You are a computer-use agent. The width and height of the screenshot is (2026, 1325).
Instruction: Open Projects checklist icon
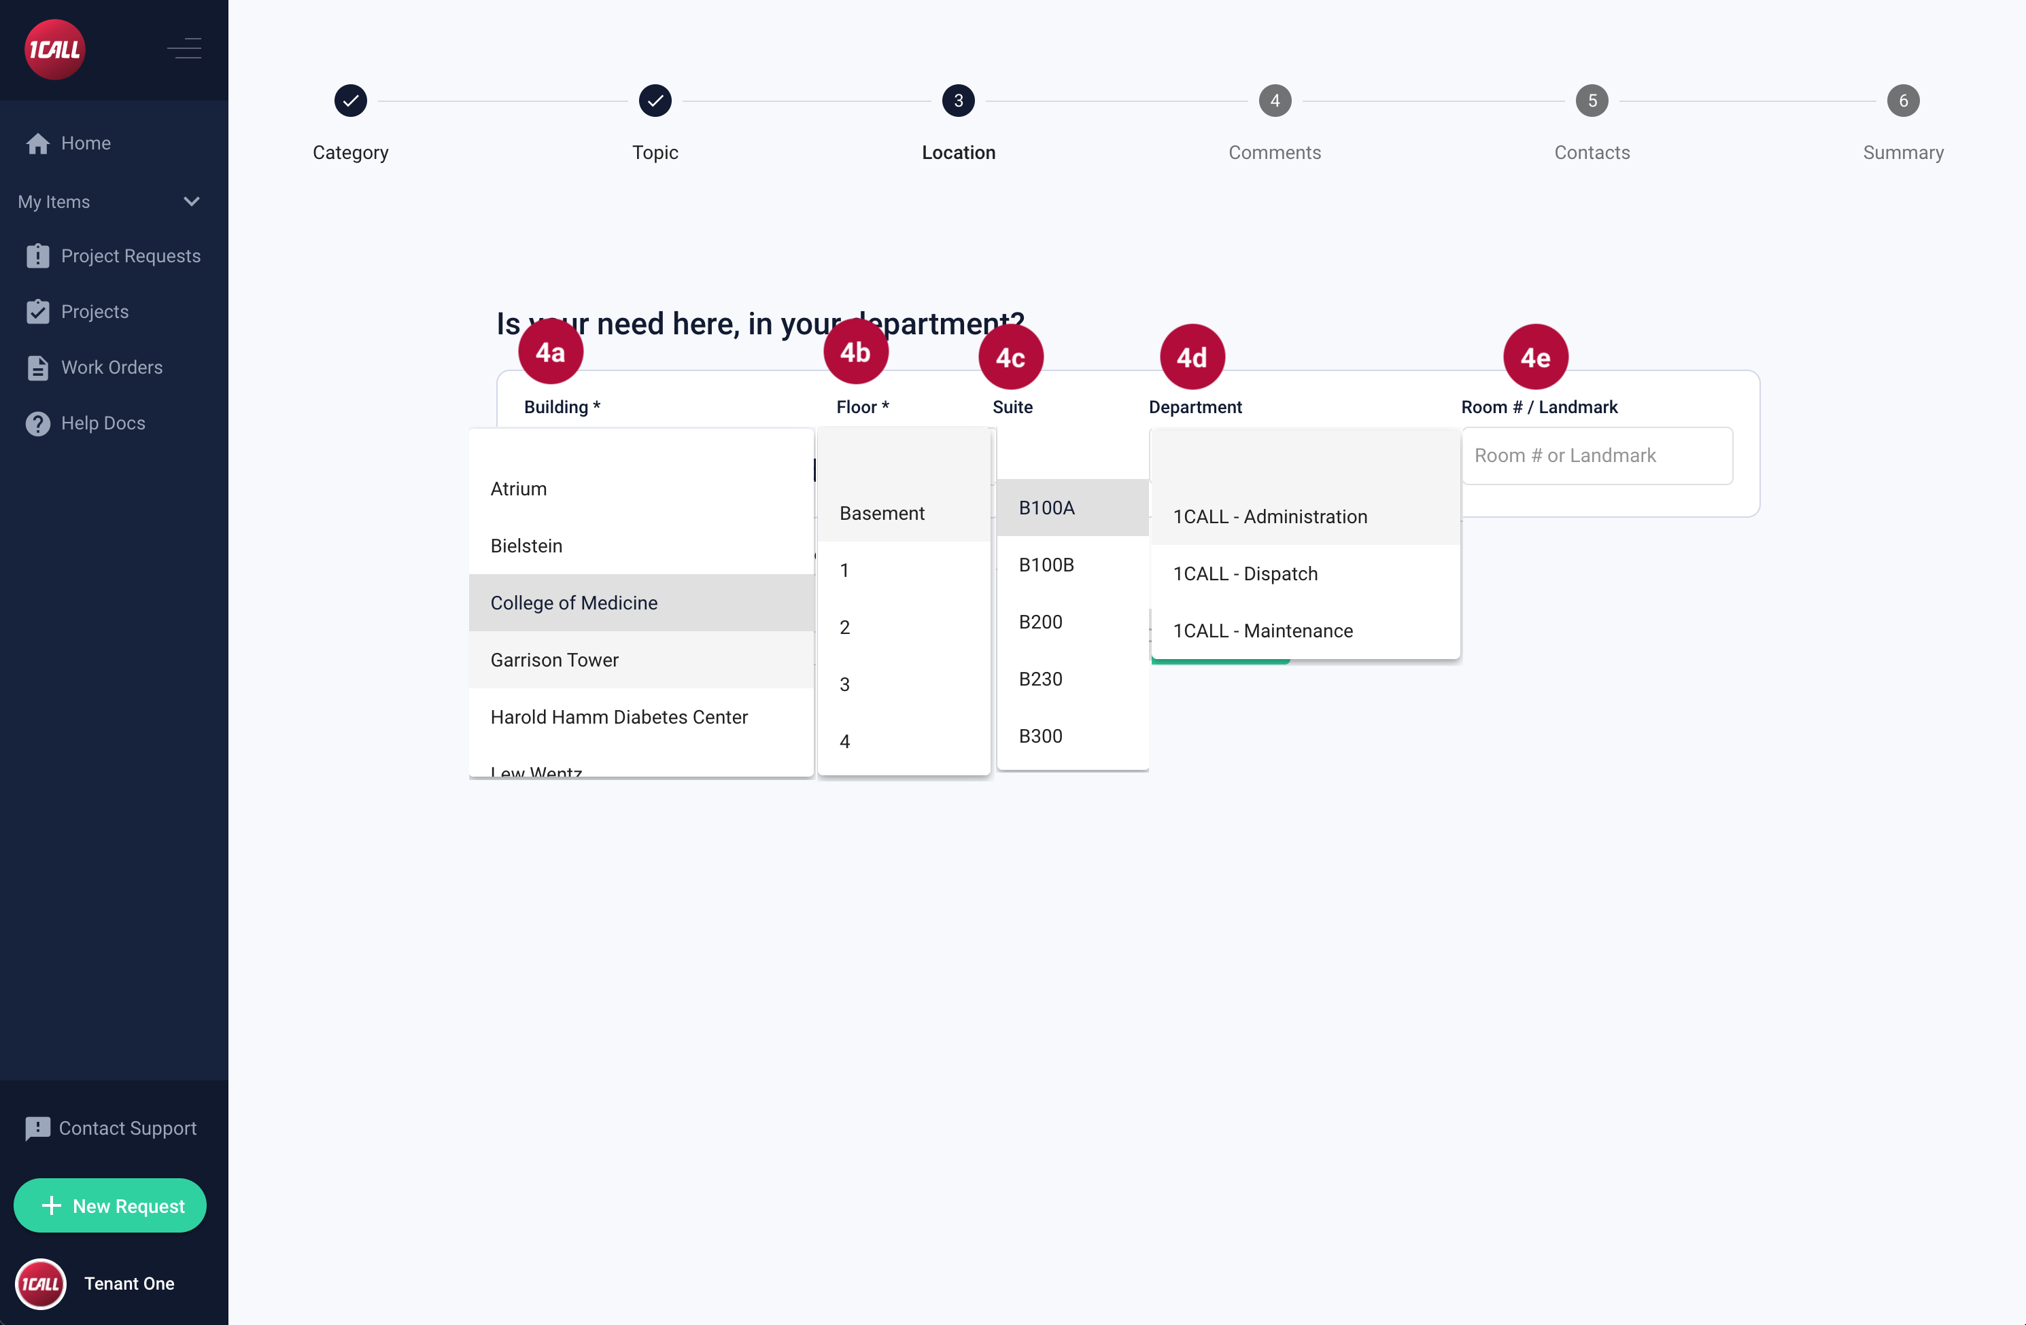(37, 311)
